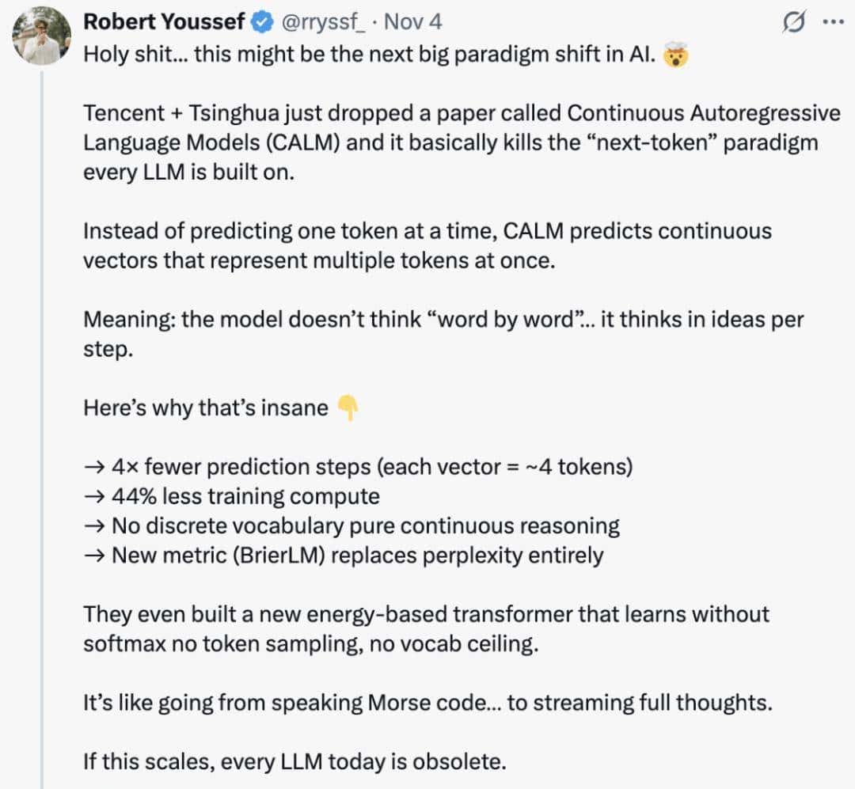Click the pointing-down hand emoji
The image size is (855, 789).
pos(348,408)
